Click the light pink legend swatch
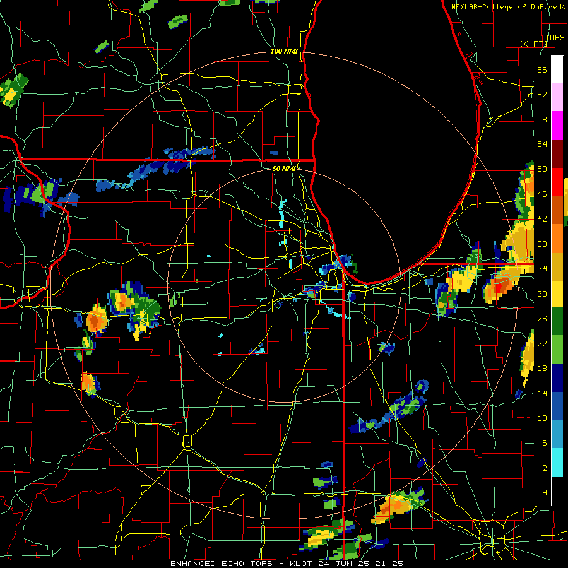Image resolution: width=568 pixels, height=568 pixels. 557,97
